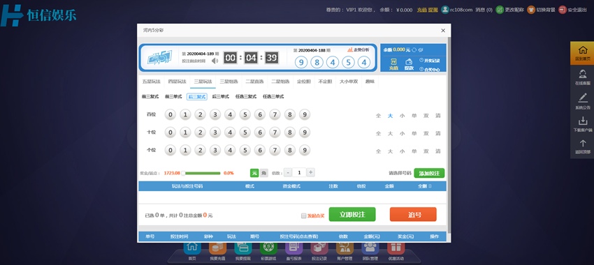Image resolution: width=594 pixels, height=265 pixels.
Task: Click the 奖金/返点 rebate slider handle
Action: [183, 173]
